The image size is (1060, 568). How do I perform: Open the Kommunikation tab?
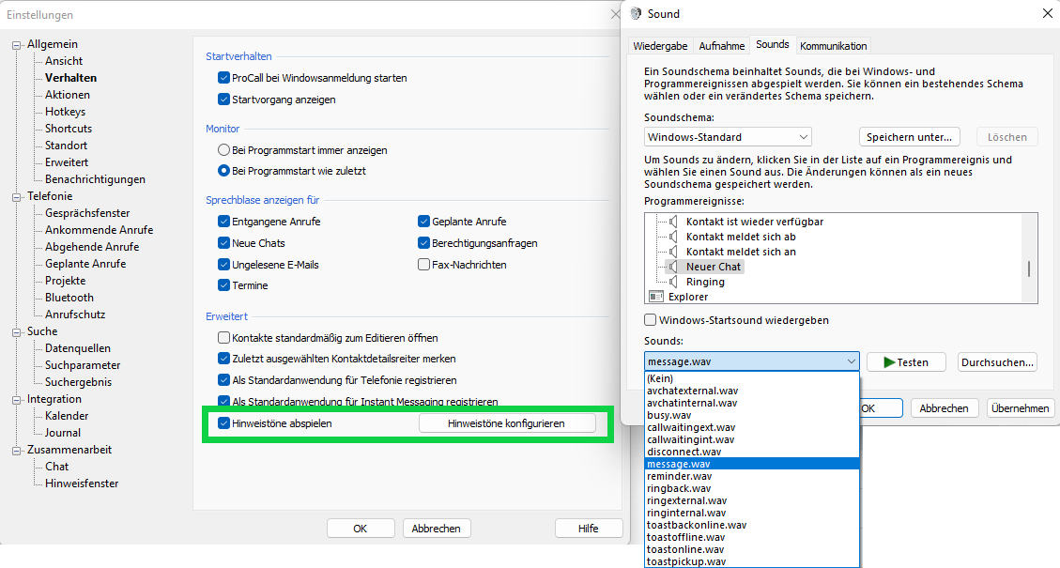833,45
